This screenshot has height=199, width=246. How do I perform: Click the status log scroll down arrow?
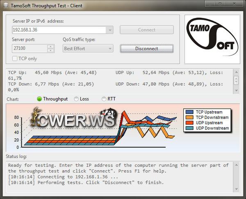(x=236, y=189)
